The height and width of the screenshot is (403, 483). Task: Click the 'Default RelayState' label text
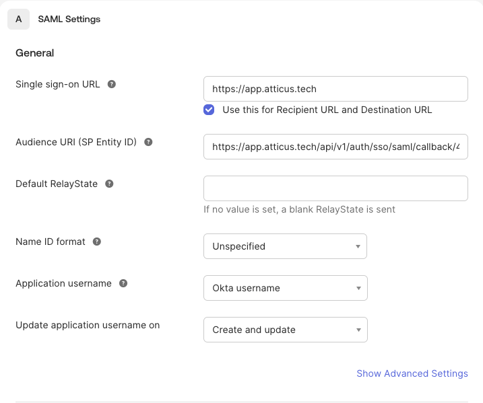(x=57, y=184)
